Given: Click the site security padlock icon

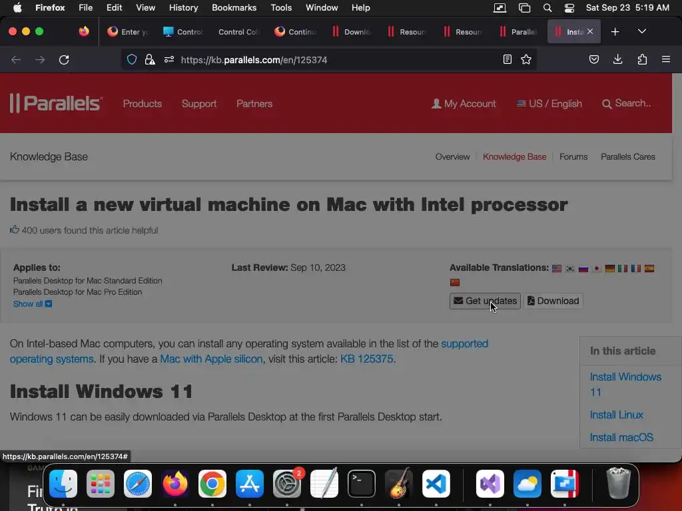Looking at the screenshot, I should 150,59.
